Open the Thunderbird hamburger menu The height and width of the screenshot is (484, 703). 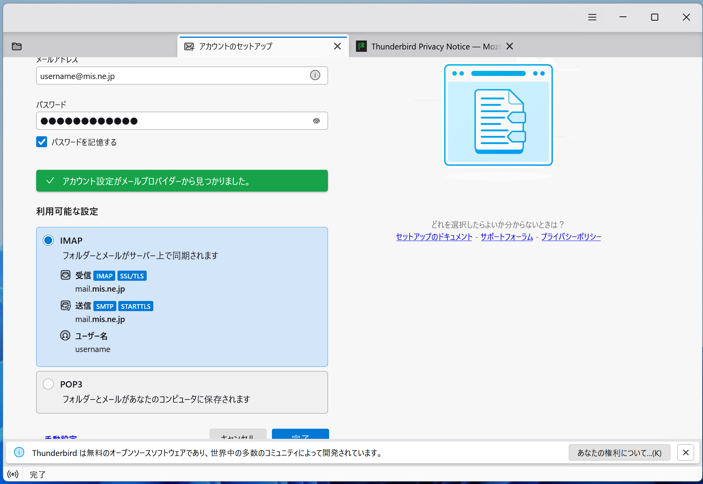592,17
